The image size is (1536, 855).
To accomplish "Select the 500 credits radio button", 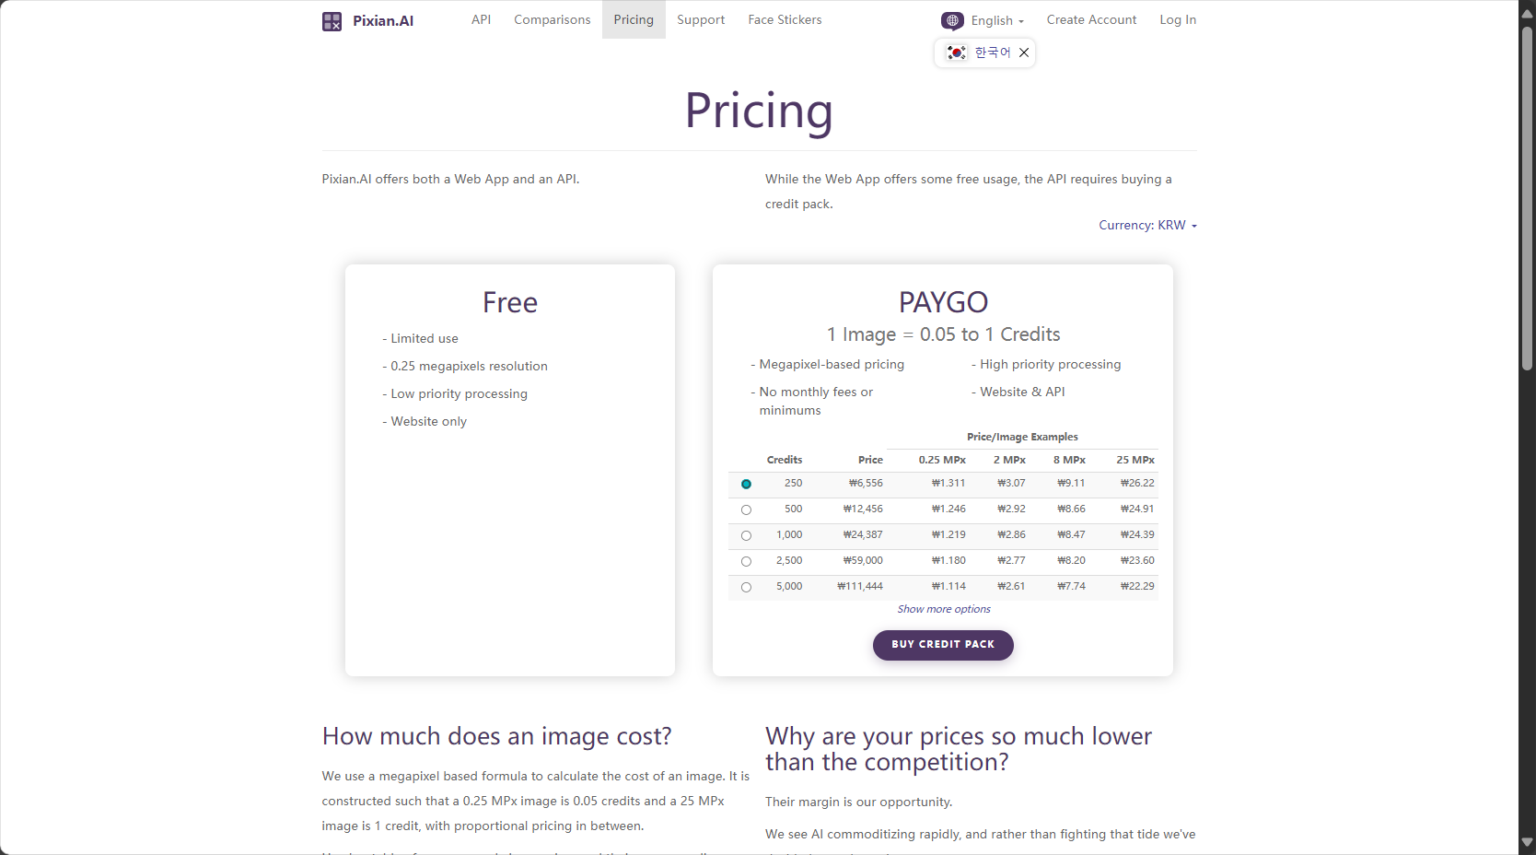I will (746, 509).
